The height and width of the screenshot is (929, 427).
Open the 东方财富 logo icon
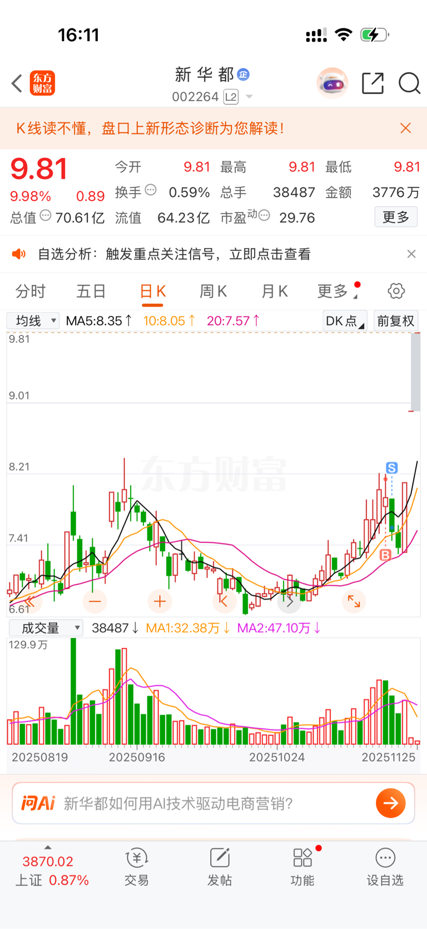[x=42, y=83]
